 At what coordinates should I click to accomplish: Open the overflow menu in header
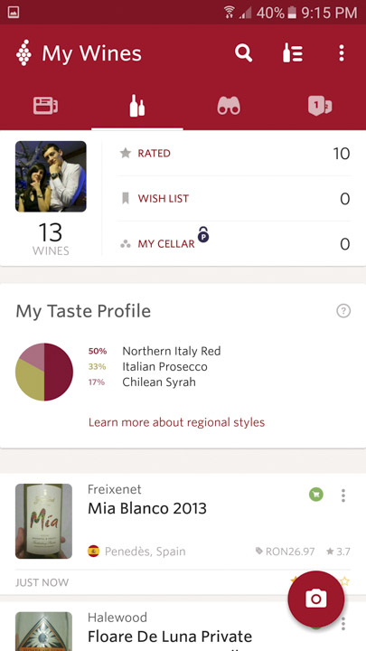[341, 53]
